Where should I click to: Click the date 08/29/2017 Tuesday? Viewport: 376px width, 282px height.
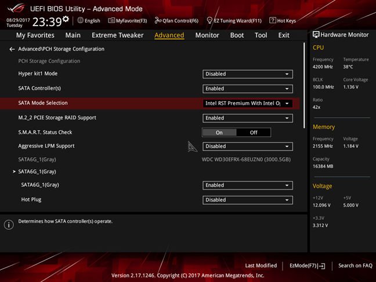[x=18, y=23]
